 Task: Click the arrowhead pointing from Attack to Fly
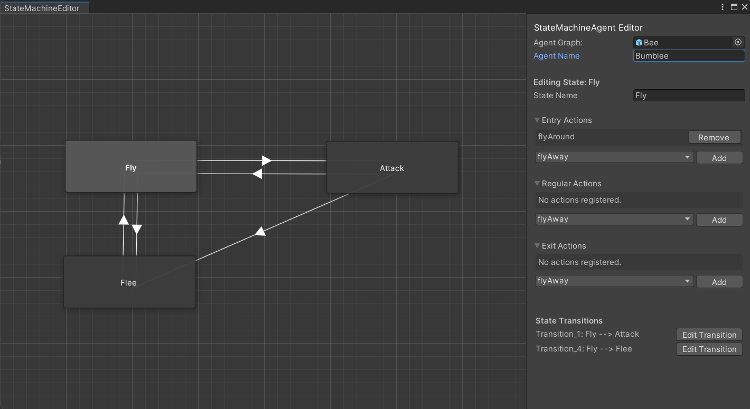pyautogui.click(x=257, y=174)
